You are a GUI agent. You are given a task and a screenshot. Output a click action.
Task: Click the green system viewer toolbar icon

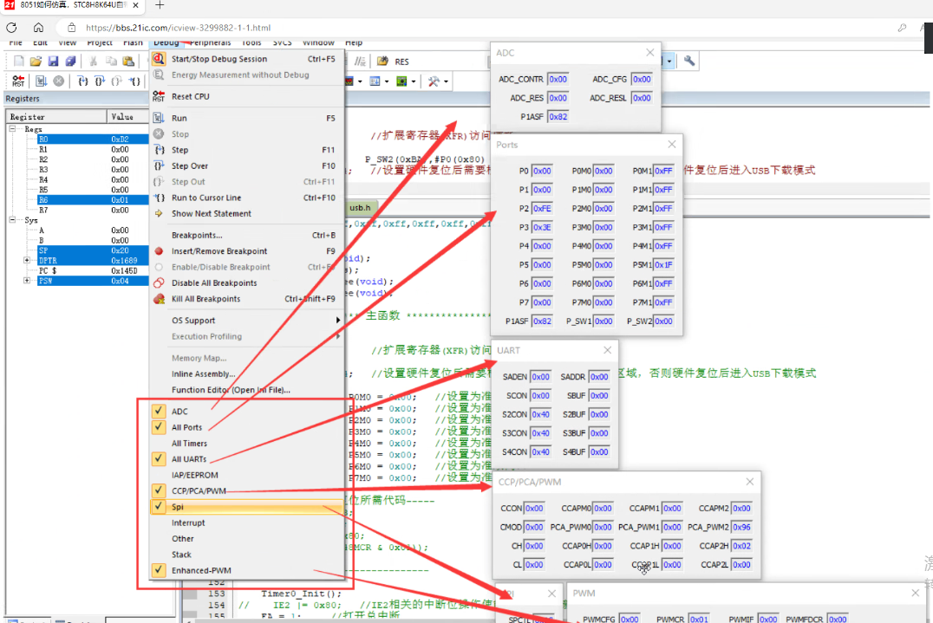coord(402,81)
